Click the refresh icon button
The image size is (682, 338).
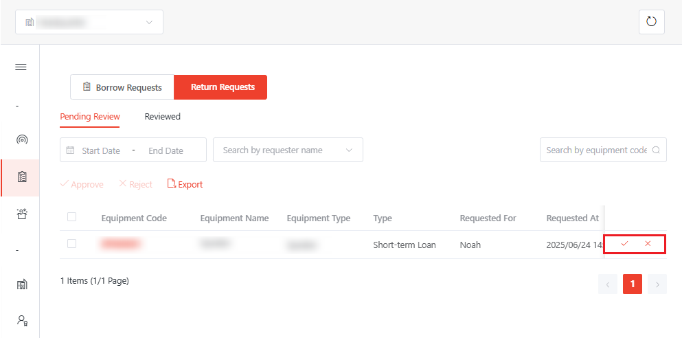651,22
